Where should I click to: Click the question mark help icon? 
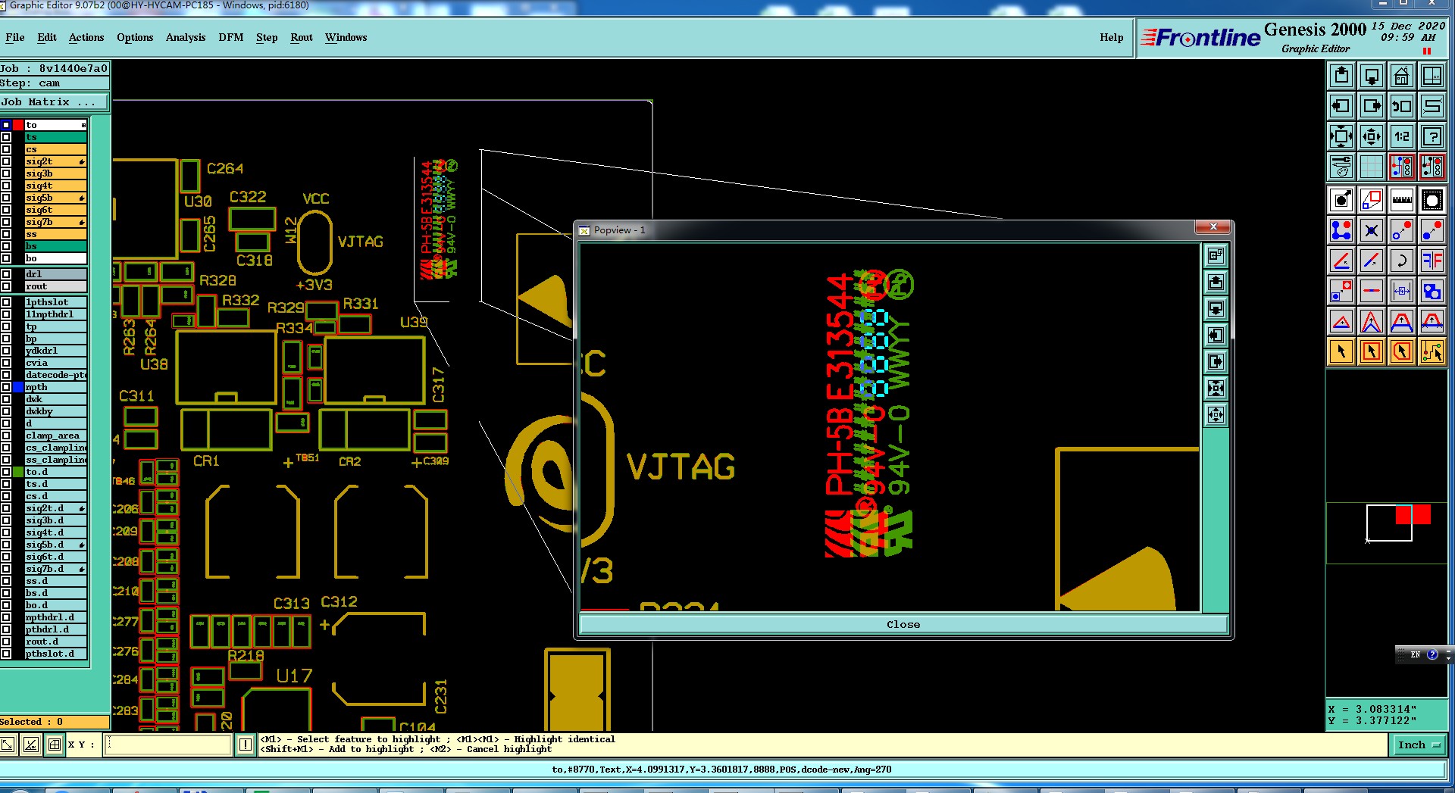tap(1432, 136)
